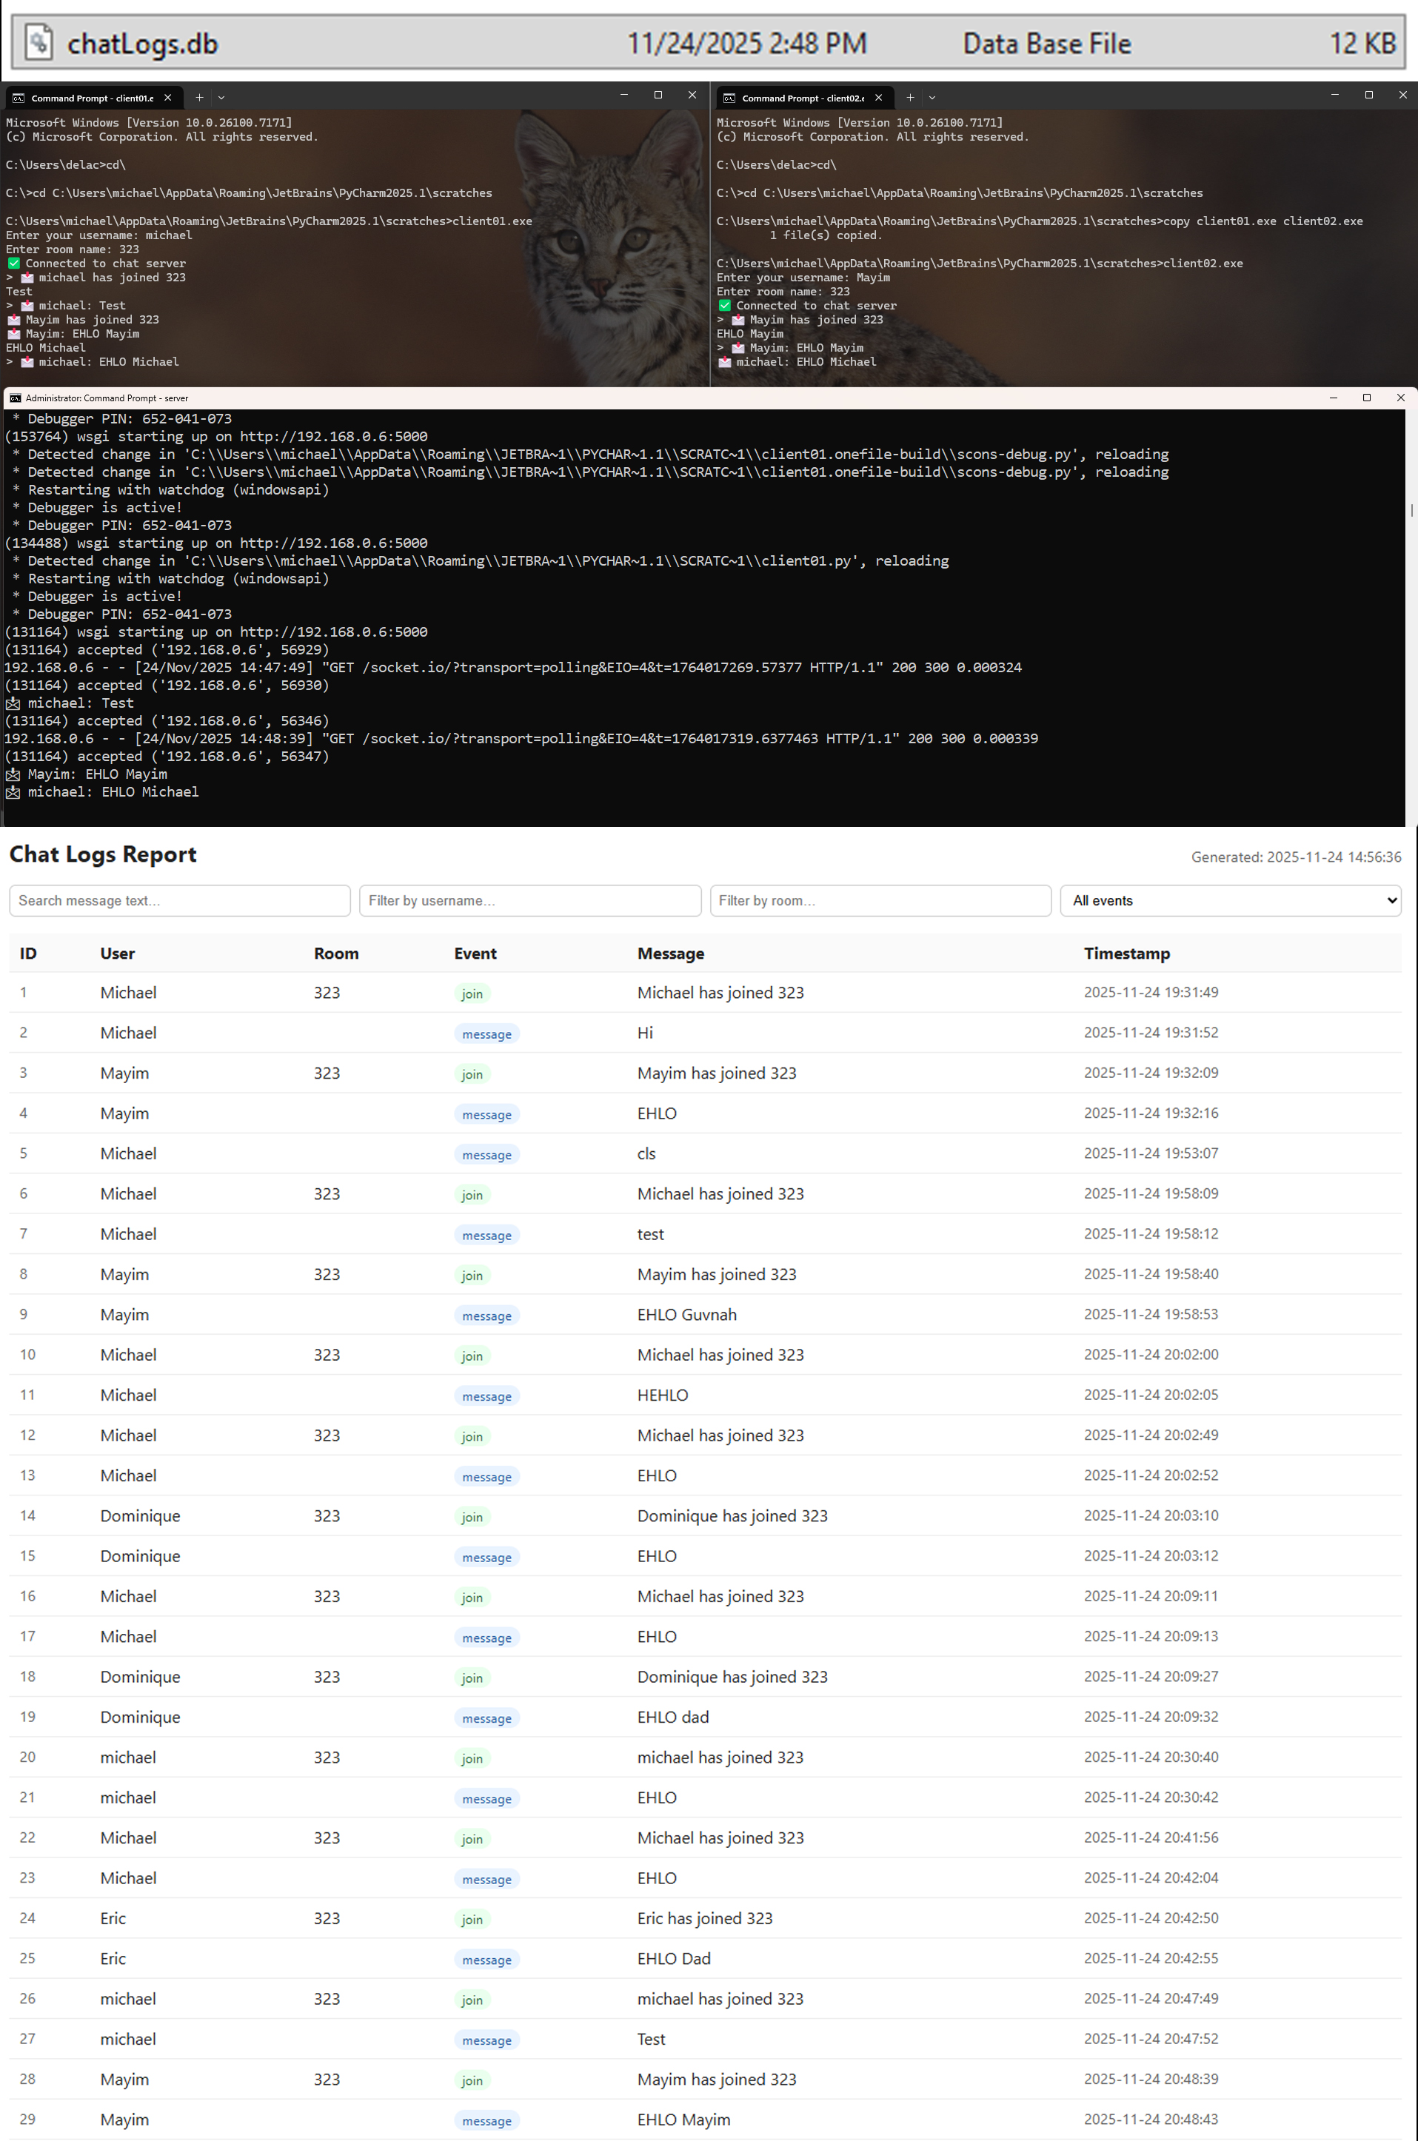Minimize the client02 terminal window

point(1334,95)
